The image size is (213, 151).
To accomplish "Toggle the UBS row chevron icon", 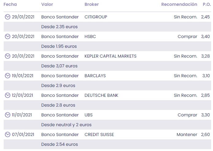I will coord(8,115).
